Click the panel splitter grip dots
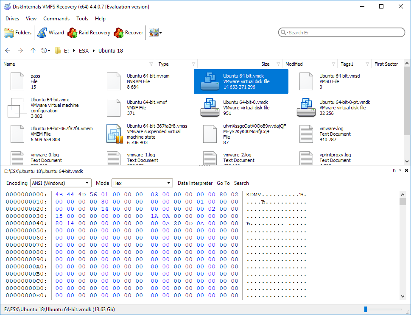The width and height of the screenshot is (411, 315). 204,166
